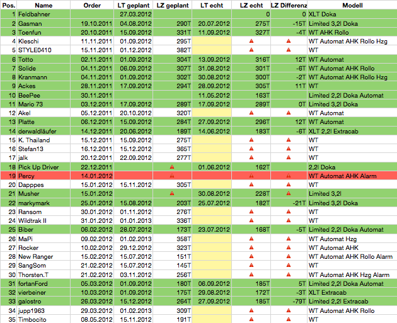Image resolution: width=397 pixels, height=323 pixels.
Task: Select the LZ Differenz column header
Action: 289,5
